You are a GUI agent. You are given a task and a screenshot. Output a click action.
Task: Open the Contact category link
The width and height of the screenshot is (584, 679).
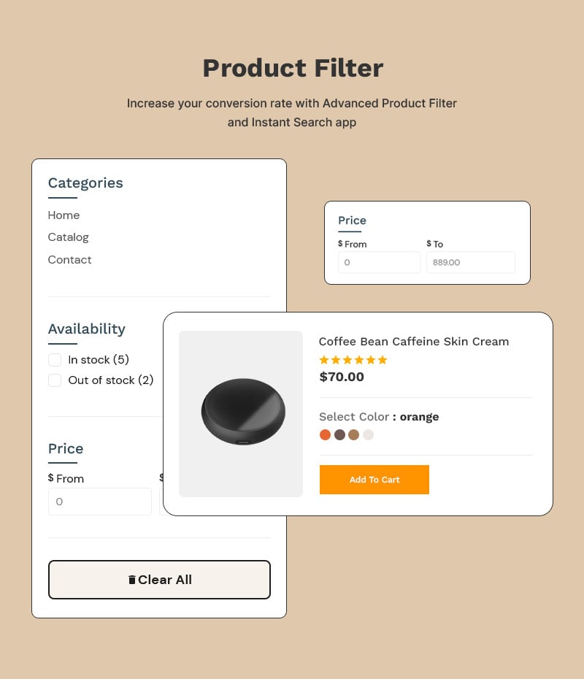tap(69, 260)
